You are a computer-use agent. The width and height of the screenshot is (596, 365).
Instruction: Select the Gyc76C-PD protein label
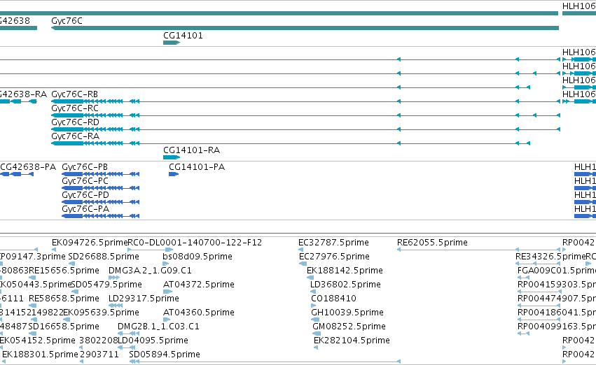tap(85, 195)
